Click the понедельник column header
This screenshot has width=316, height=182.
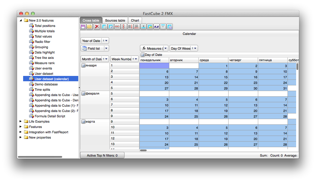pyautogui.click(x=154, y=60)
